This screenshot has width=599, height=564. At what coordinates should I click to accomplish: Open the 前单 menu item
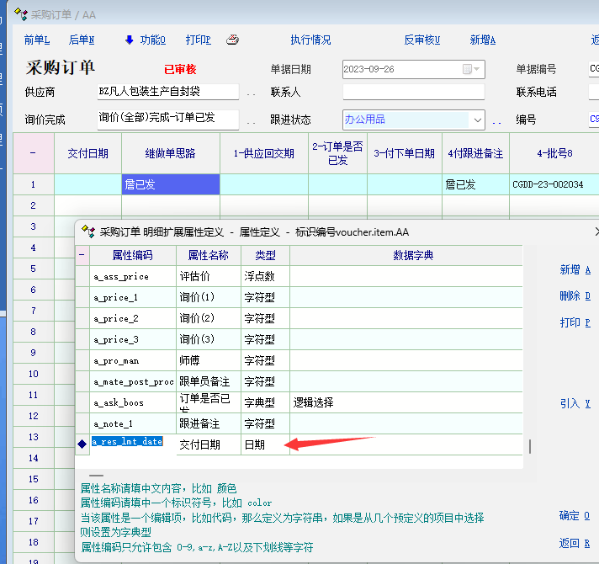point(37,40)
